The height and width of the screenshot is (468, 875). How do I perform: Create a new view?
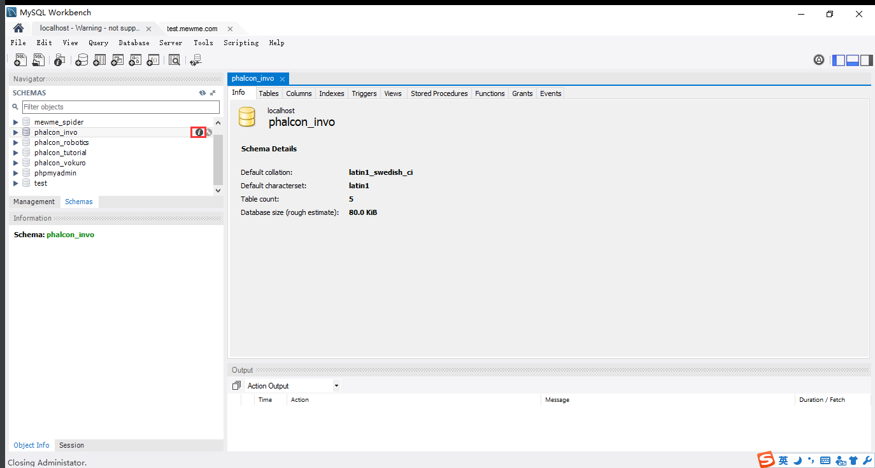click(117, 60)
